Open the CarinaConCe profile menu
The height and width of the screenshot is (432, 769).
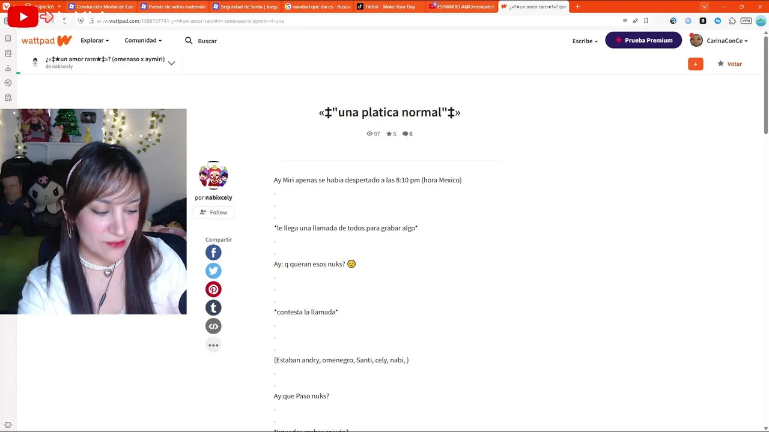pos(719,41)
